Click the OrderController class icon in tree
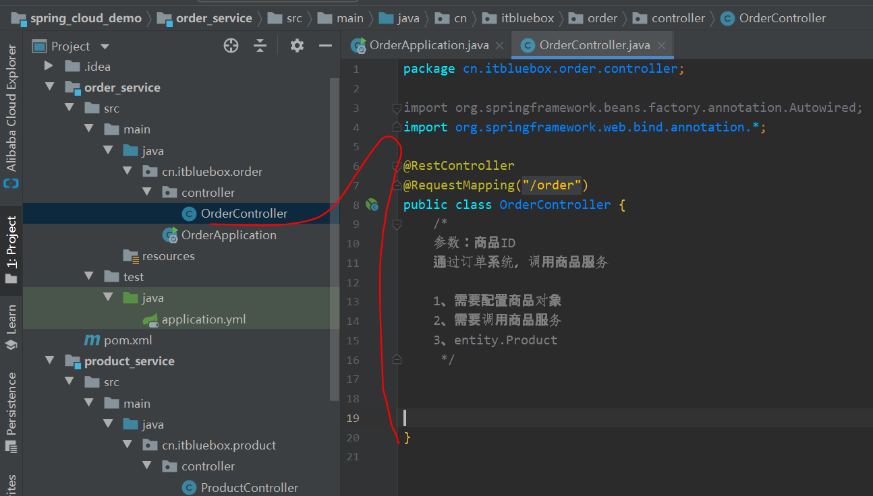Image resolution: width=873 pixels, height=496 pixels. tap(190, 214)
